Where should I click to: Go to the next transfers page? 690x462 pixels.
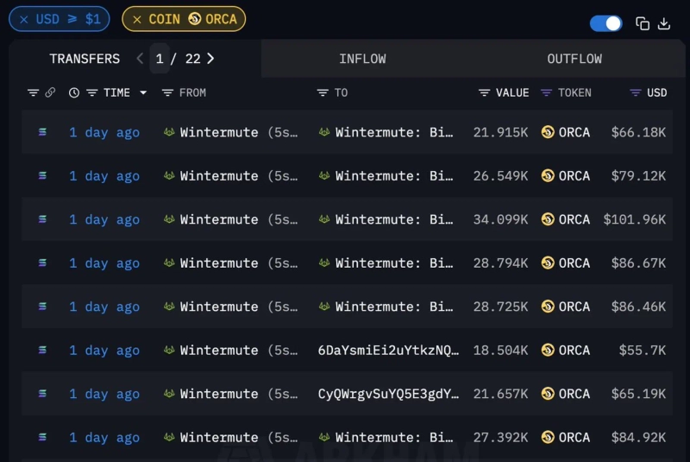[x=210, y=59]
